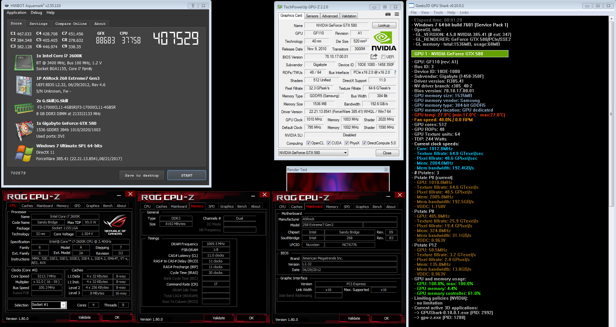616x327 pixels.
Task: Switch to the Settings tab in Aquamark
Action: tap(38, 24)
